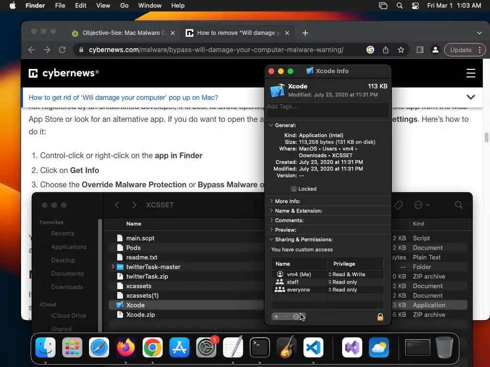
Task: Open Finder from the Dock
Action: tap(45, 347)
